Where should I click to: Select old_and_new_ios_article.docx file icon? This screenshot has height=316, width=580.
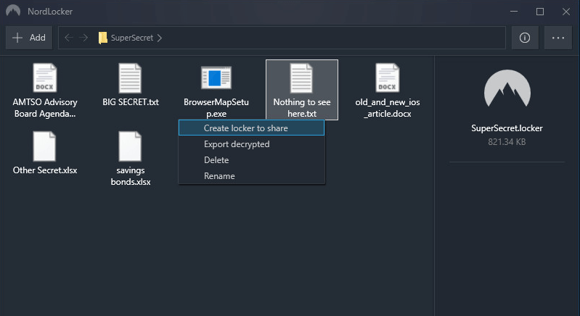[x=388, y=78]
